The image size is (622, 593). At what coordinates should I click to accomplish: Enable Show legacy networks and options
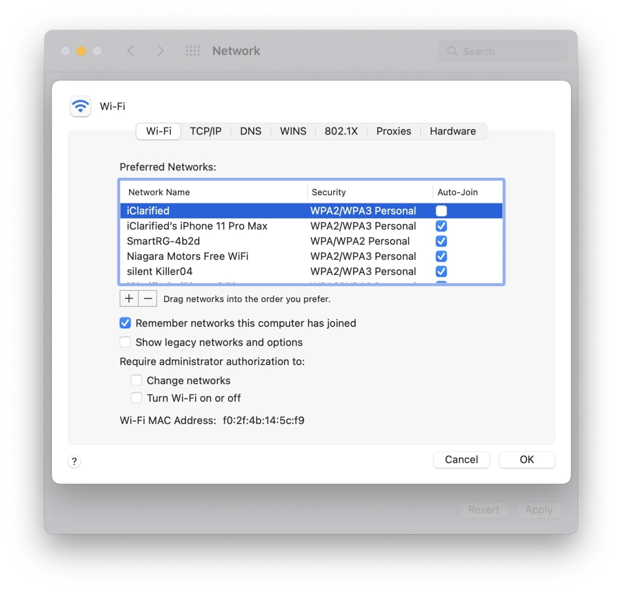click(x=125, y=342)
